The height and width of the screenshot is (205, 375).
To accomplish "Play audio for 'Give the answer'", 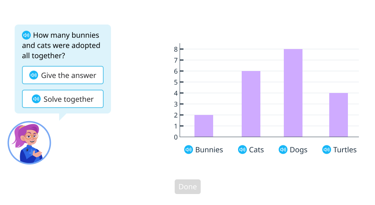I will (x=34, y=75).
